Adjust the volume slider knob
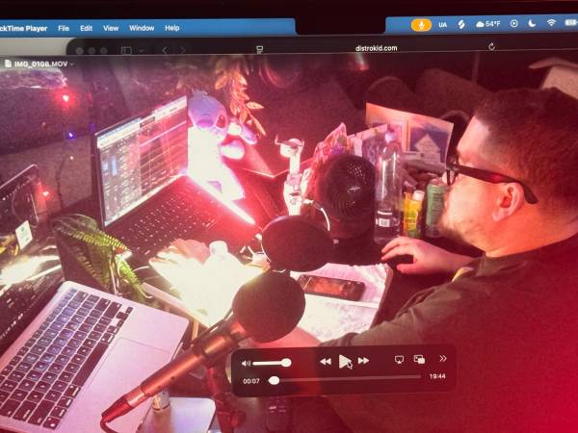This screenshot has height=433, width=578. click(286, 363)
